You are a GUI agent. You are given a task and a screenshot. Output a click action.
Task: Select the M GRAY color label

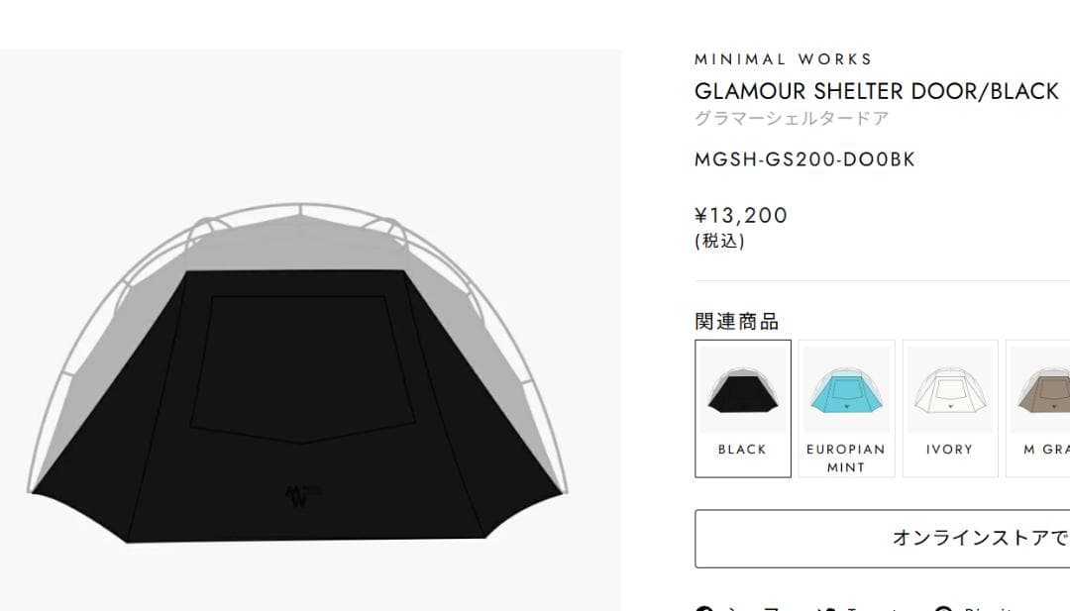(x=1046, y=450)
